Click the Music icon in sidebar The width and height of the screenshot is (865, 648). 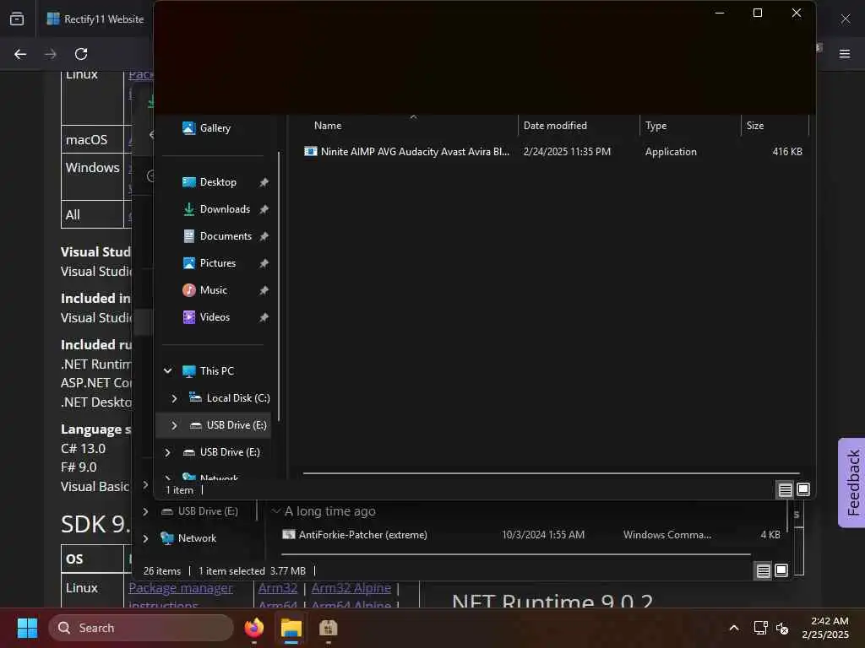pyautogui.click(x=188, y=290)
